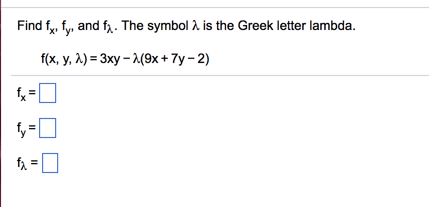Viewport: 429px width, 207px height.
Task: Focus the f sub lambda answer box
Action: 50,163
